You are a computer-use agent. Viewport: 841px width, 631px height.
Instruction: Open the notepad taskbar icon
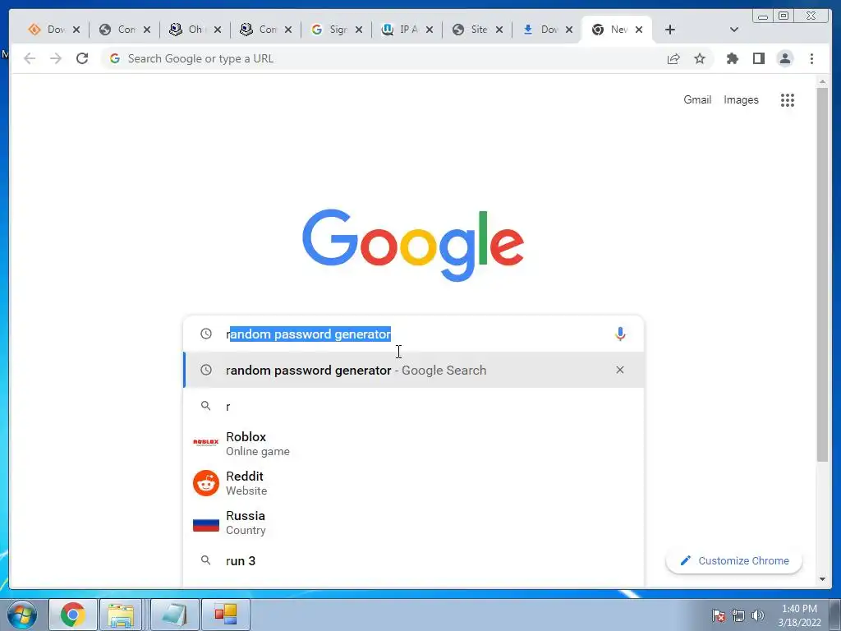[x=175, y=615]
